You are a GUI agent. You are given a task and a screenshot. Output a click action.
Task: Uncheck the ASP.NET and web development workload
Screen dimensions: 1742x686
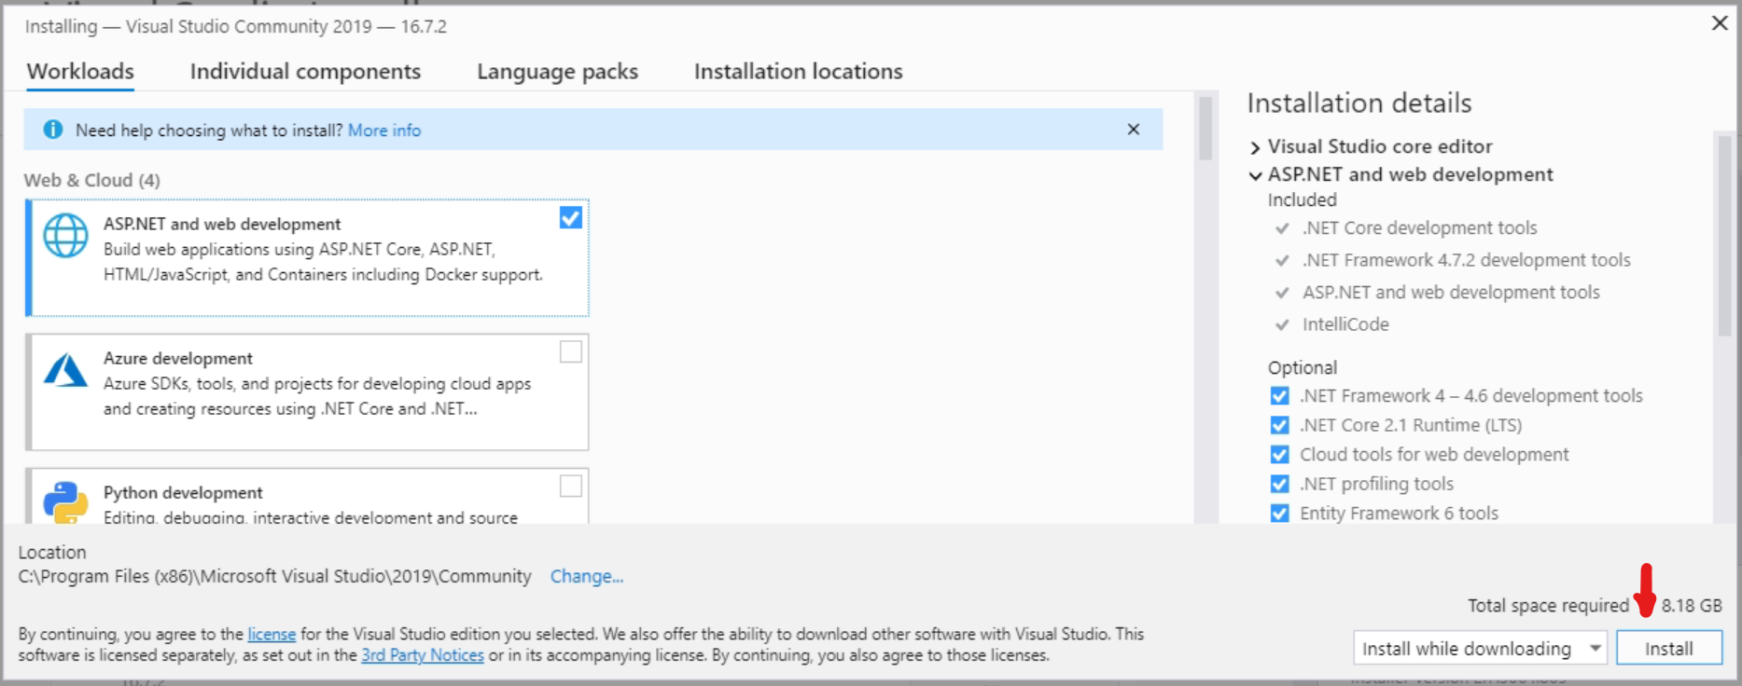click(571, 217)
